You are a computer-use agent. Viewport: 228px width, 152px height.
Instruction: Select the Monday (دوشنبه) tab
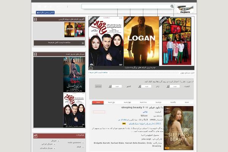coord(158,102)
